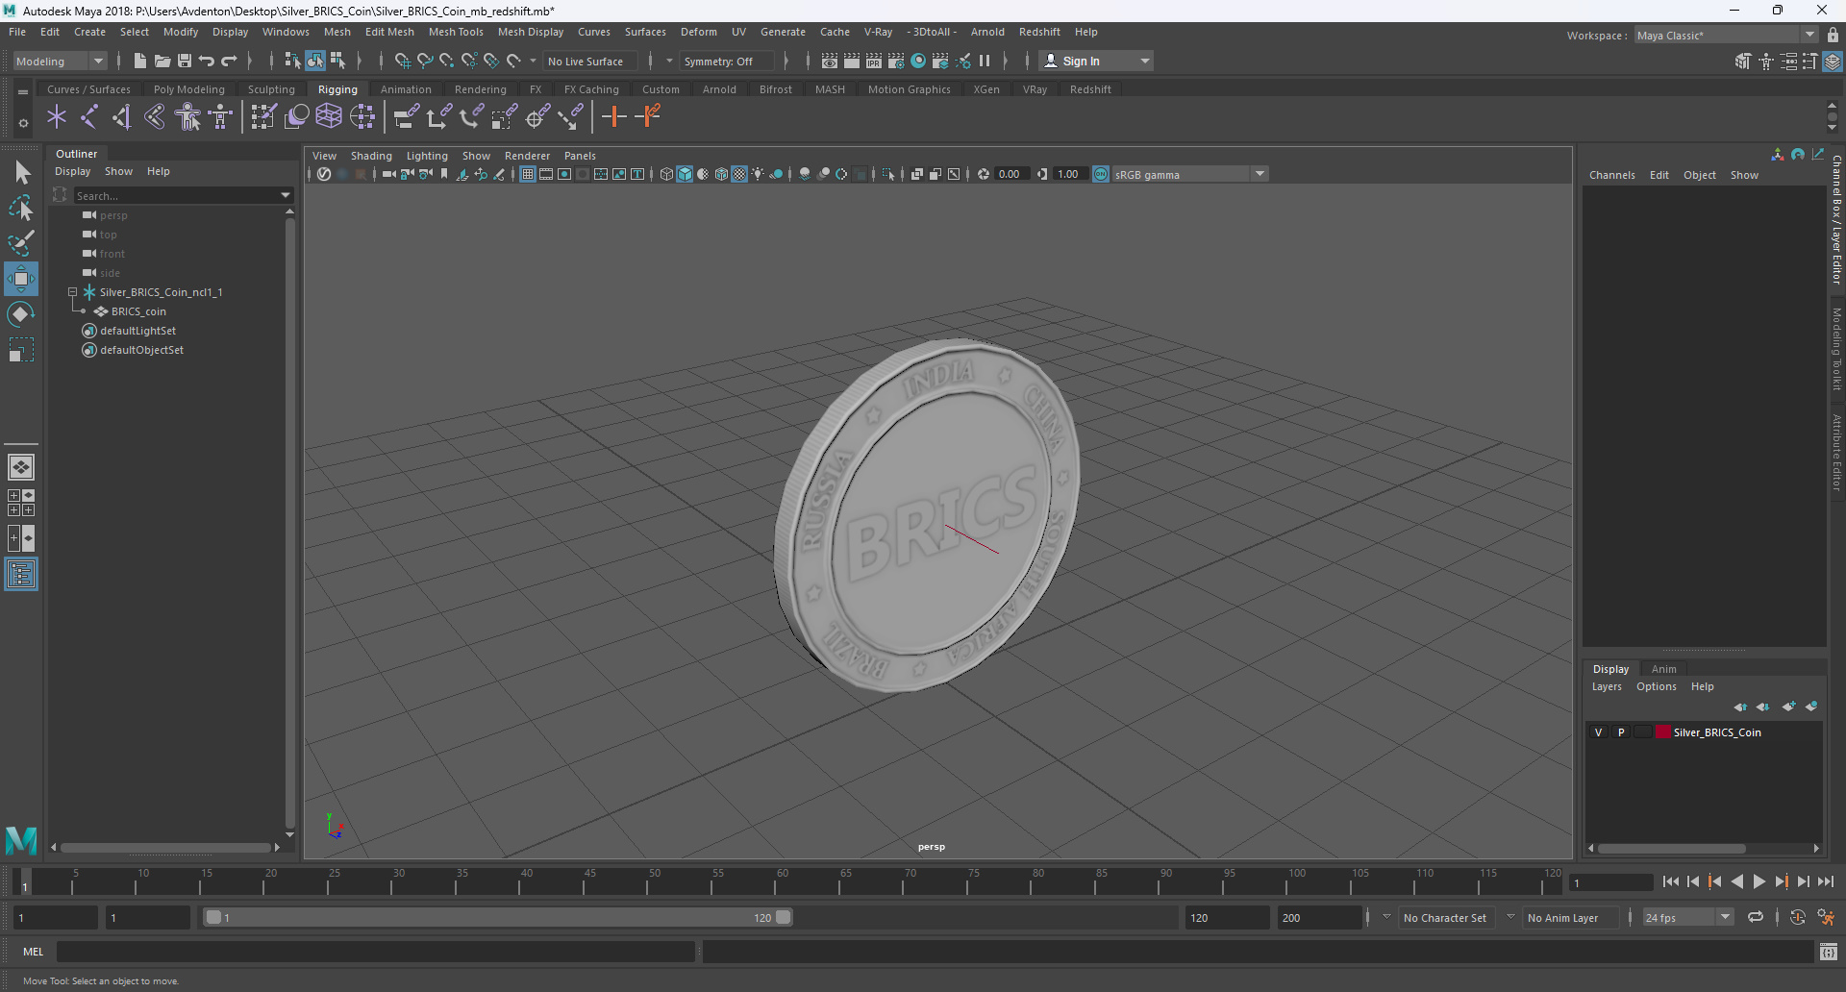Click the Create Cluster shelf icon

pos(362,117)
